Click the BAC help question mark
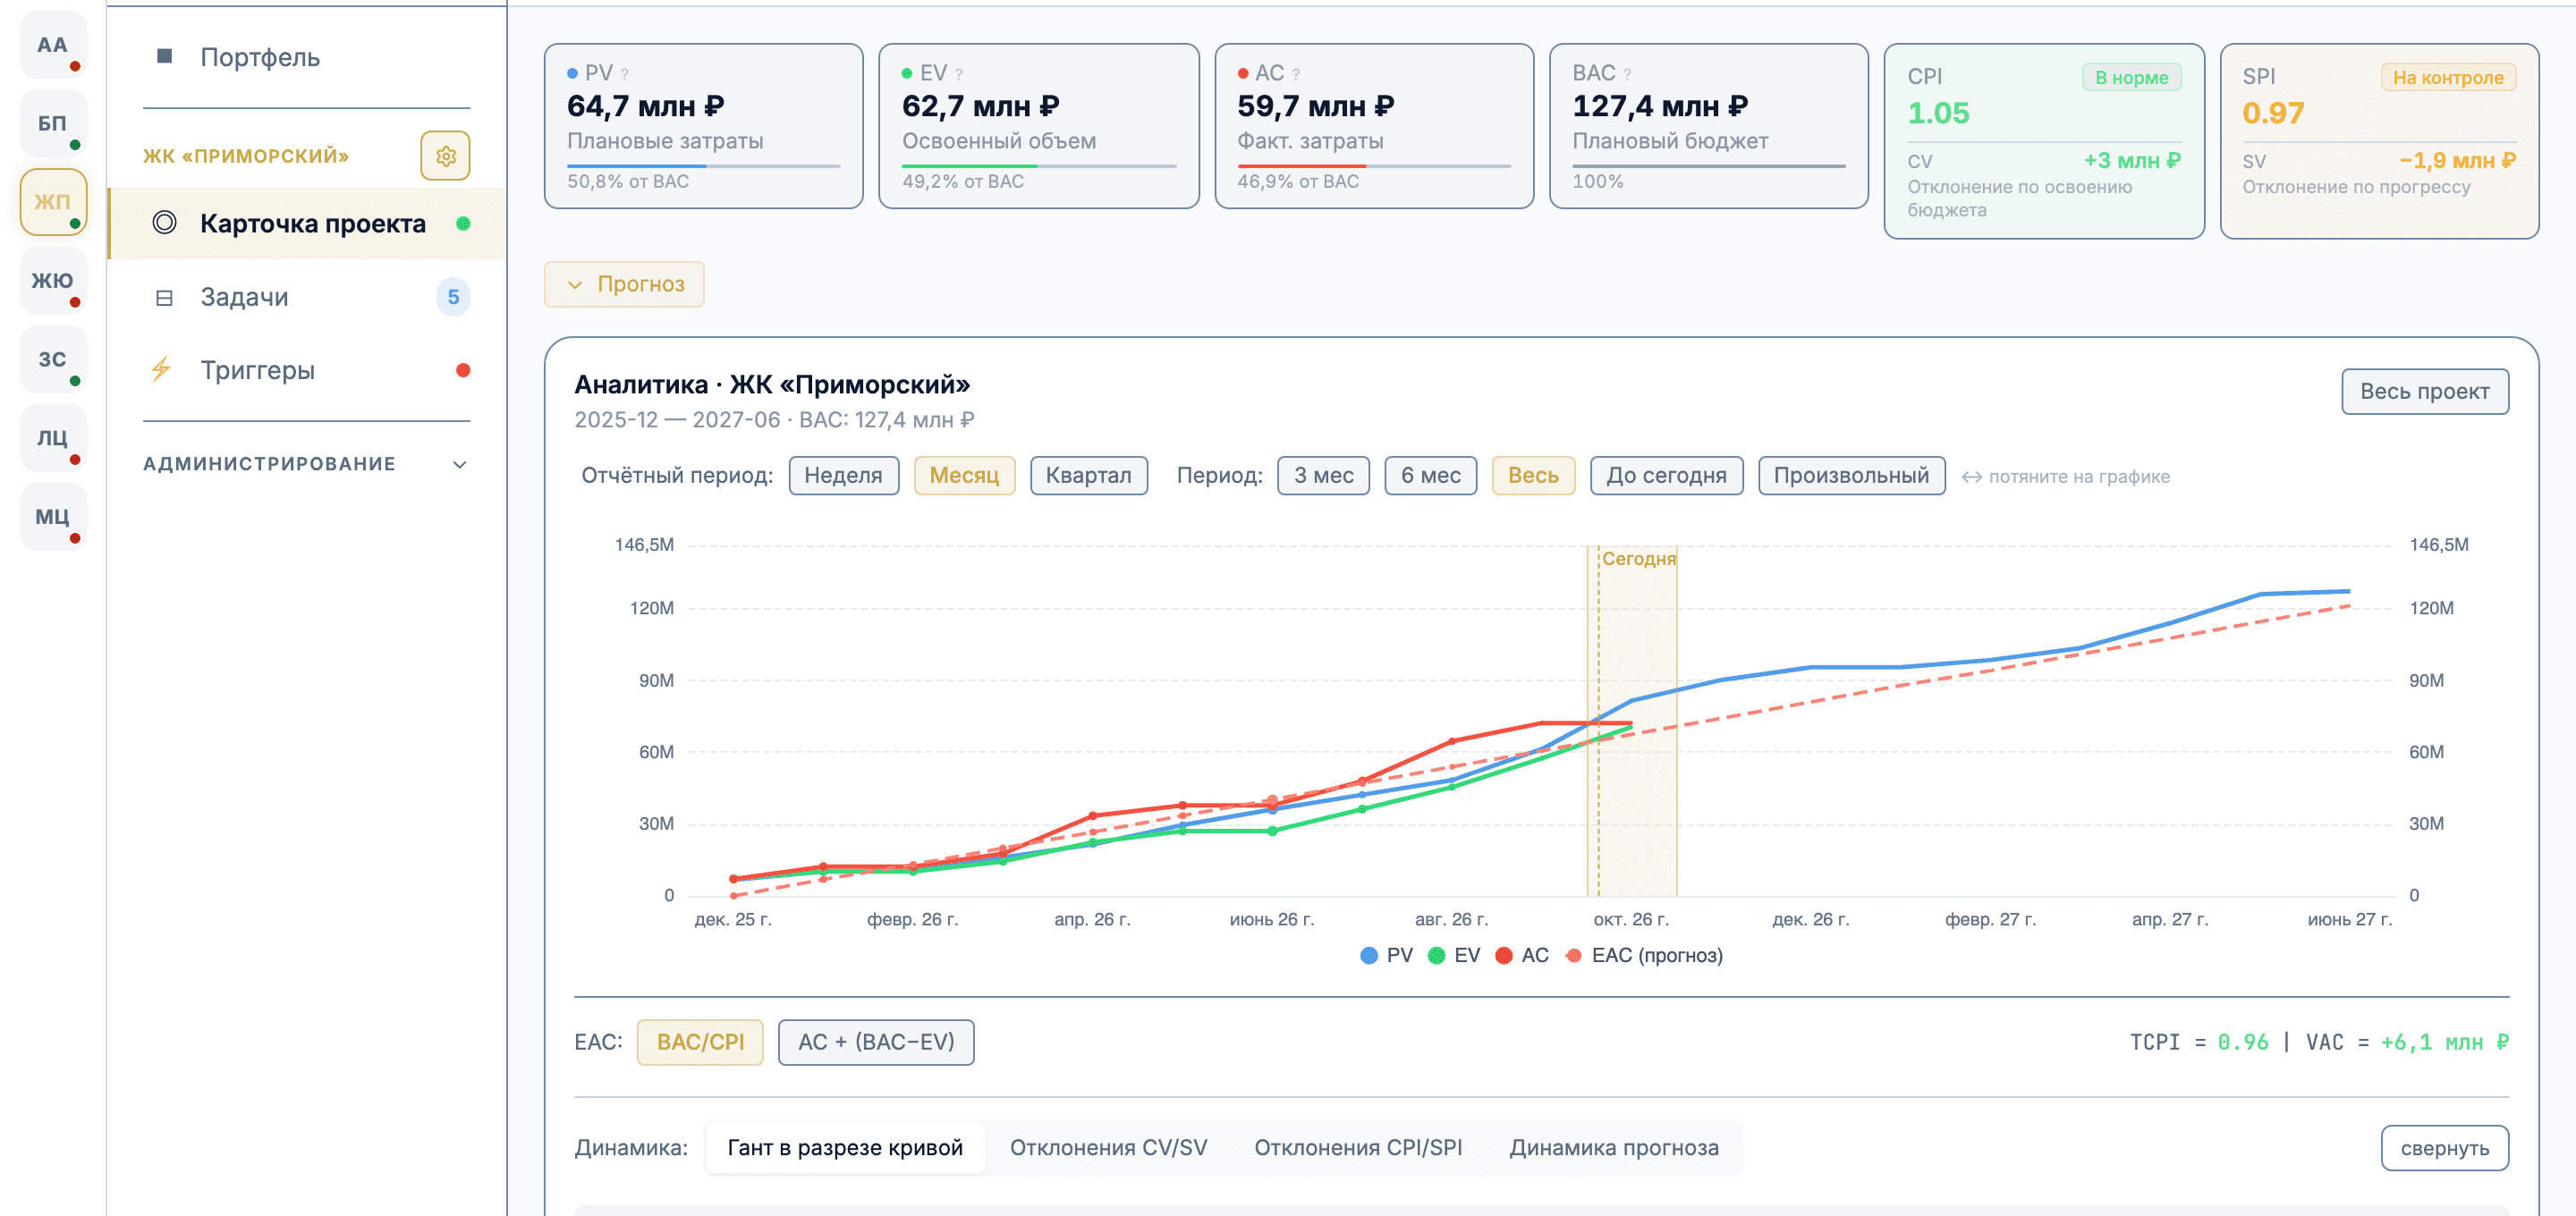 (x=1627, y=74)
